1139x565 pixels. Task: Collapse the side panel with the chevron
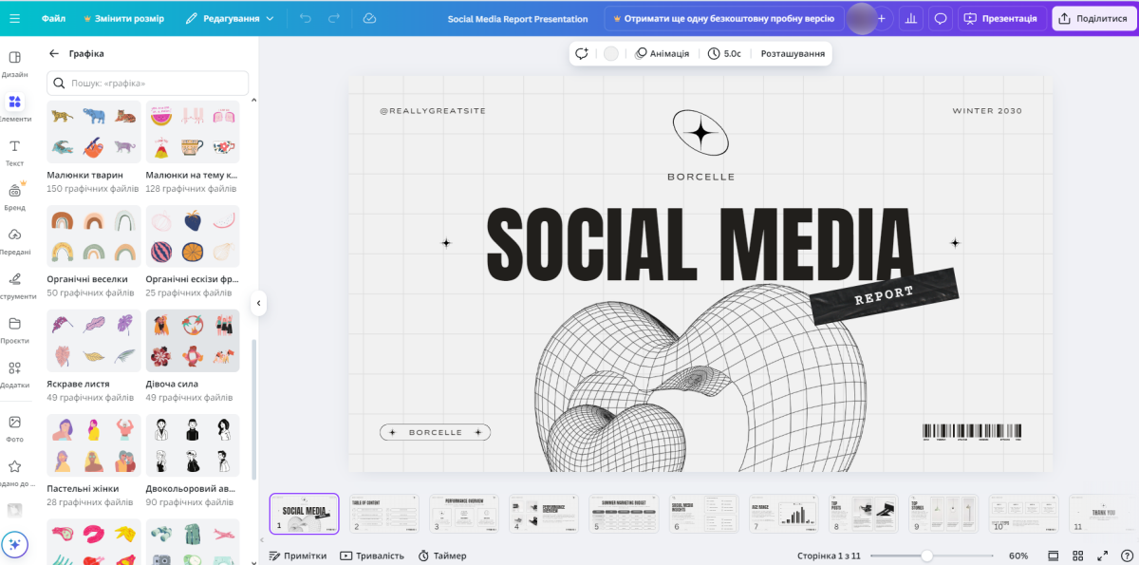tap(258, 303)
